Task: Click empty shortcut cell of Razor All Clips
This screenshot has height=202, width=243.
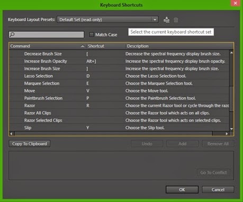Action: pyautogui.click(x=105, y=113)
